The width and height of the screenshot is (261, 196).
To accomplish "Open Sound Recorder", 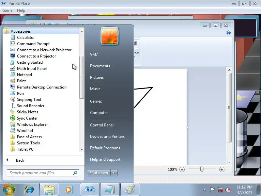I will coord(31,106).
